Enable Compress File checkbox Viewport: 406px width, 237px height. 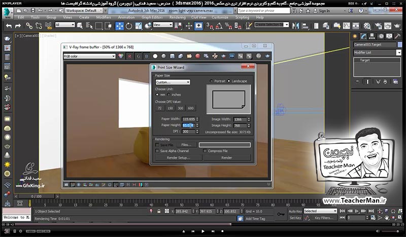pos(205,151)
